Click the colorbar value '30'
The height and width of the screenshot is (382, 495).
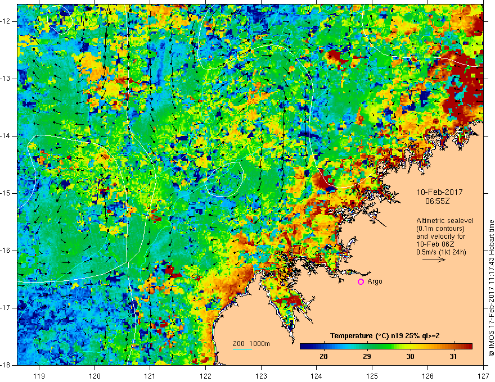point(410,357)
